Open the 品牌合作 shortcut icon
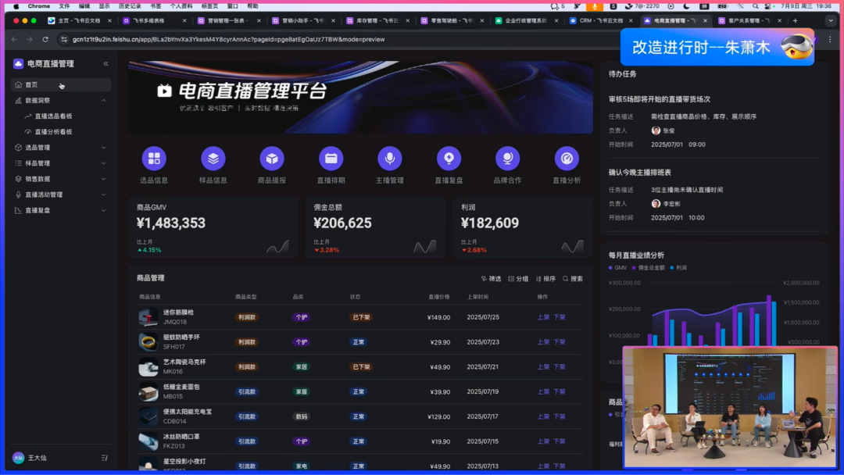The image size is (844, 475). click(x=508, y=158)
